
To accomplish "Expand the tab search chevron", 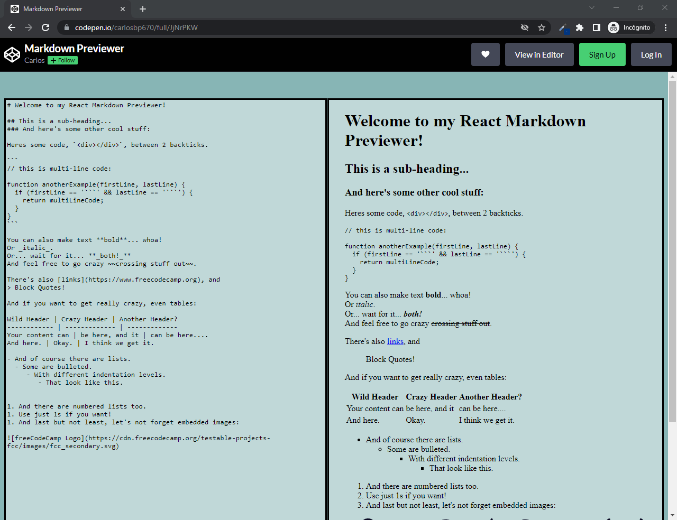I will [x=592, y=8].
